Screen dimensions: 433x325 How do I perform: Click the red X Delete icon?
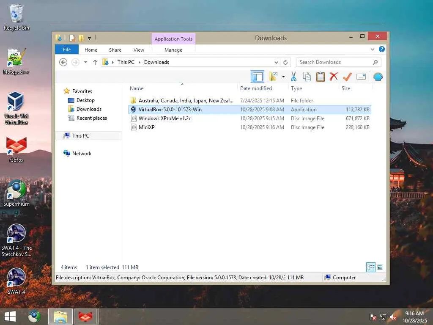(334, 77)
